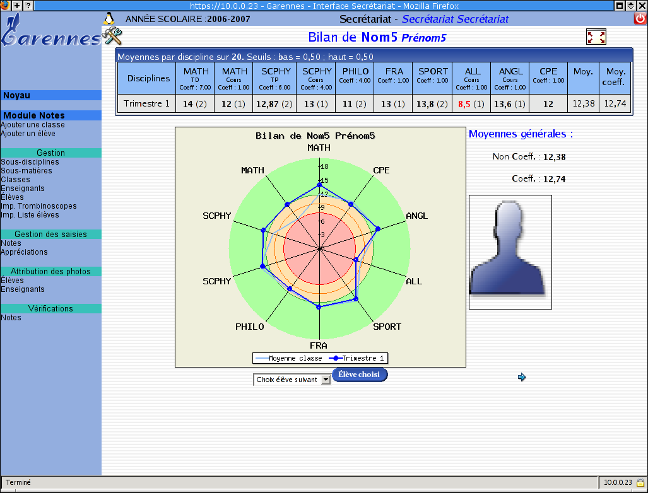Open the Enseignants link under Gestion

(23, 188)
